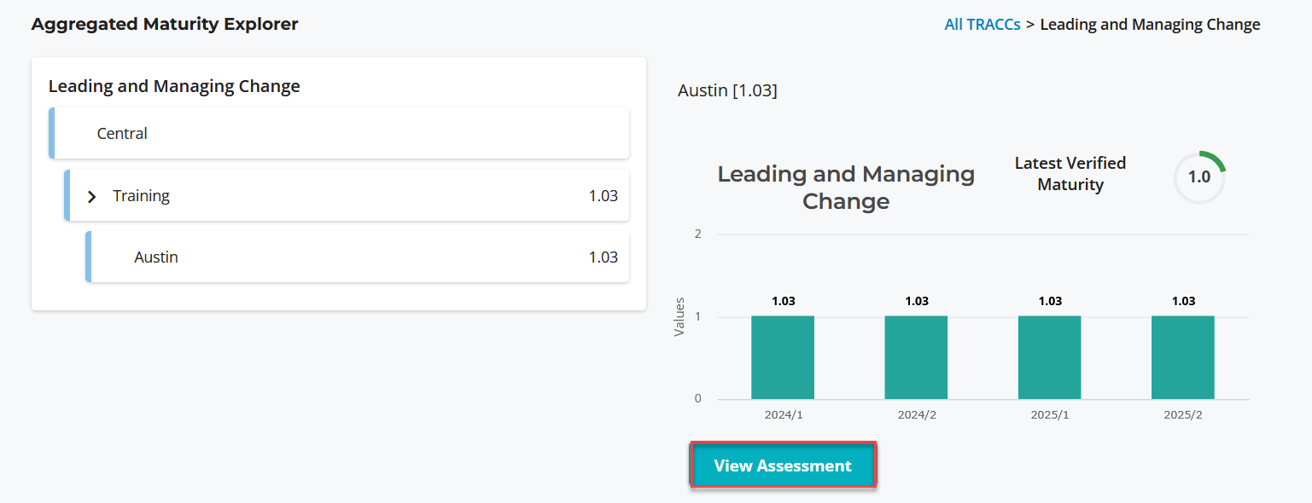Click the 2025/2 teal bar
Image resolution: width=1312 pixels, height=503 pixels.
1182,357
